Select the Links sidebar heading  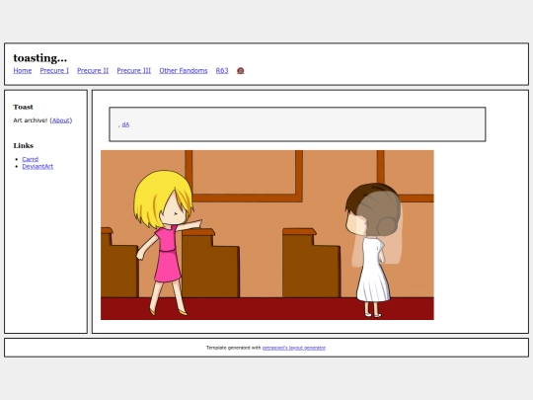(x=23, y=145)
